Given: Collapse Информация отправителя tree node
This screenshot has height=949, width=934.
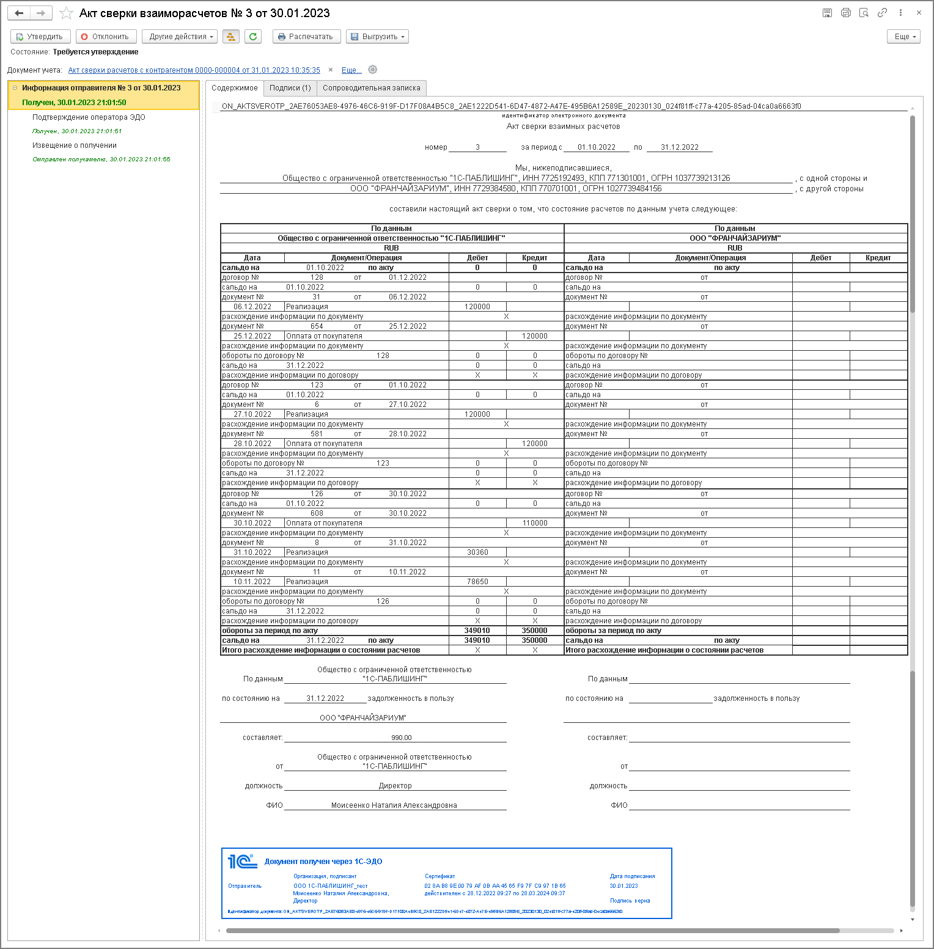Looking at the screenshot, I should (x=15, y=88).
